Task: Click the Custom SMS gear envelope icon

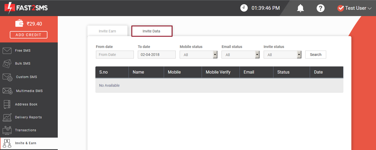Action: [7, 77]
